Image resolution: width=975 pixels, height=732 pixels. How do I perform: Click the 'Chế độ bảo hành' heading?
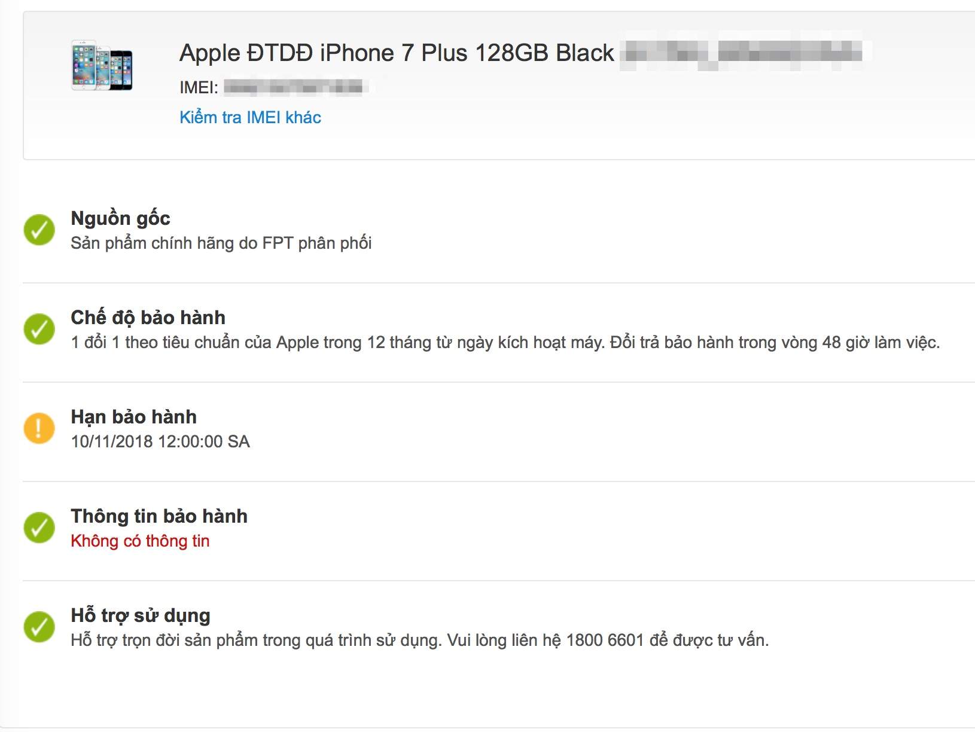[148, 318]
